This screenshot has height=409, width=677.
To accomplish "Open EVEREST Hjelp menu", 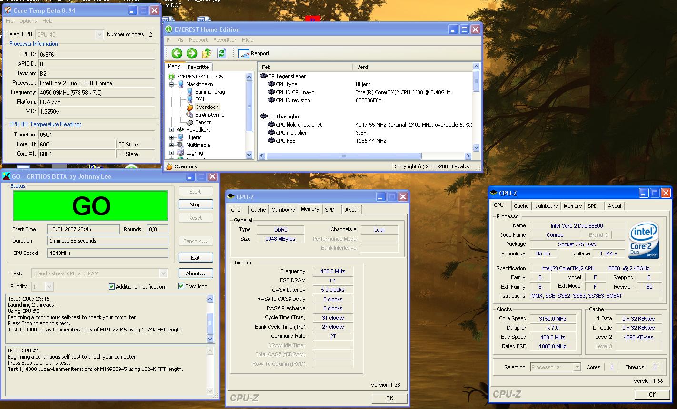I will click(x=248, y=40).
